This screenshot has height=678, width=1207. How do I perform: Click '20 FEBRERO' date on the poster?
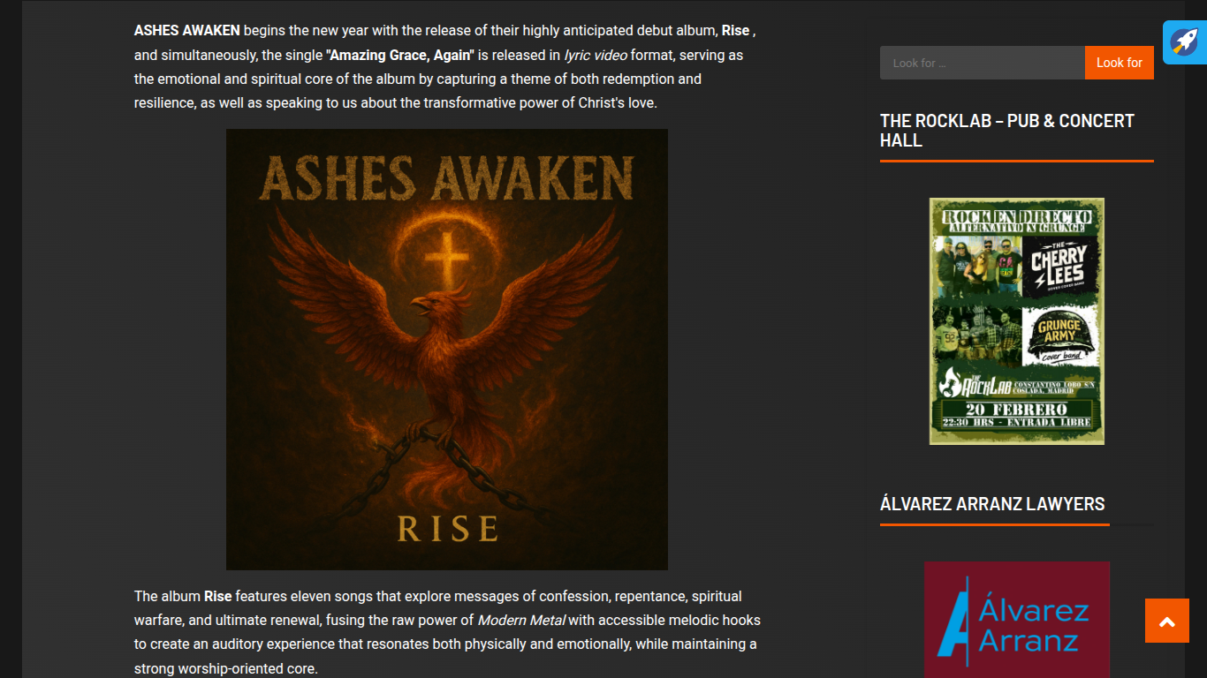click(1016, 410)
